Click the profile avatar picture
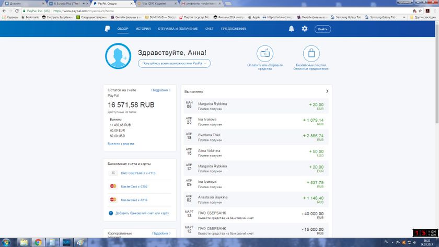The image size is (439, 247). pyautogui.click(x=118, y=56)
